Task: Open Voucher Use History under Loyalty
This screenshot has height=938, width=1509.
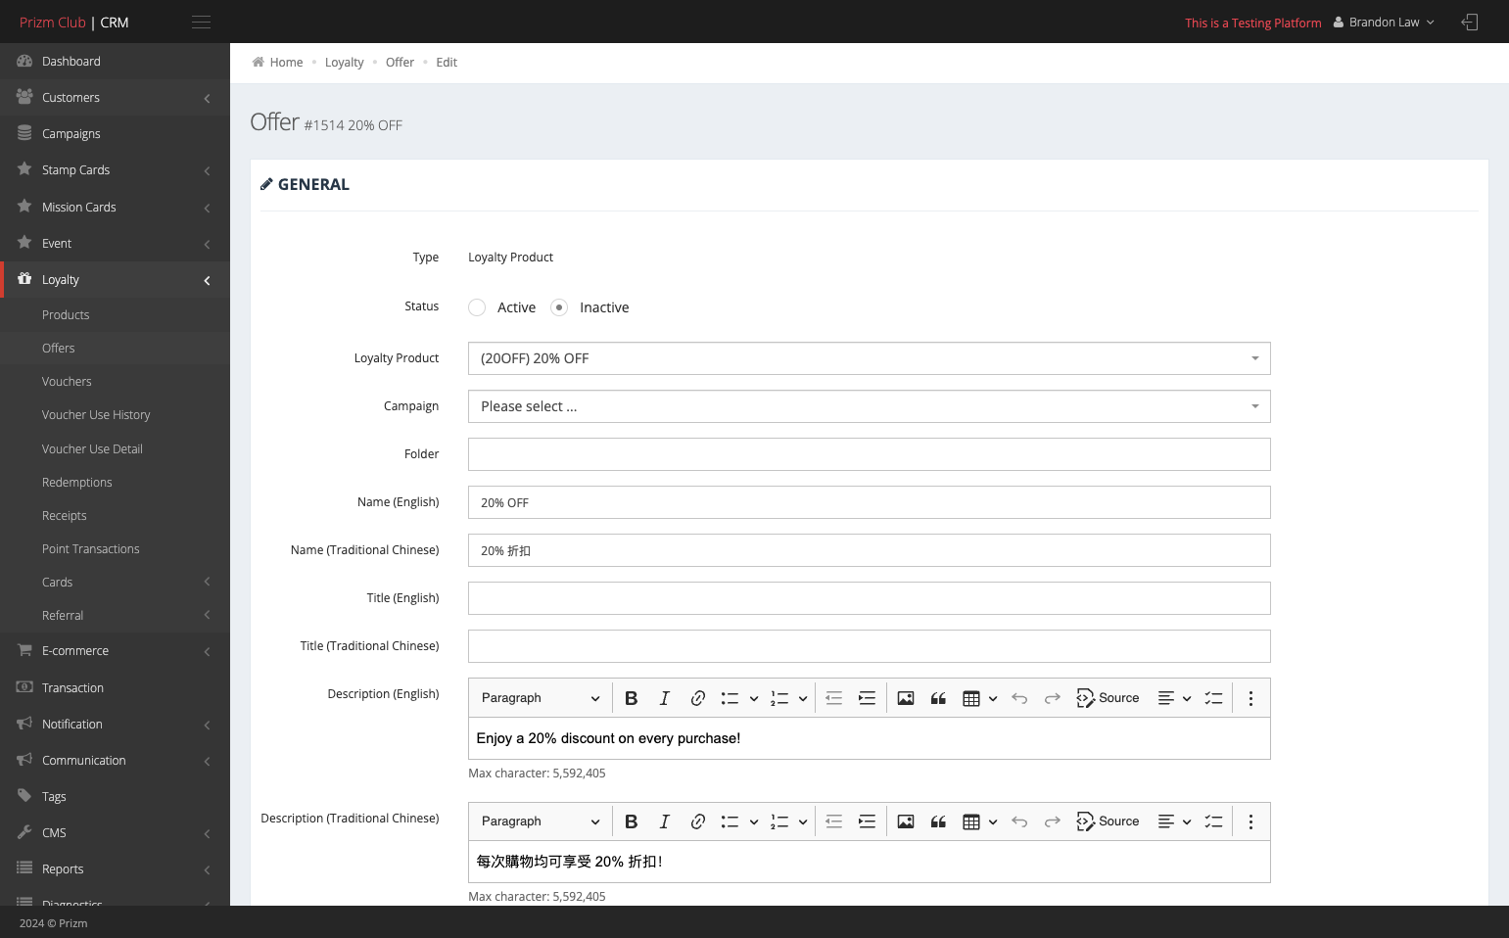Action: click(x=96, y=415)
